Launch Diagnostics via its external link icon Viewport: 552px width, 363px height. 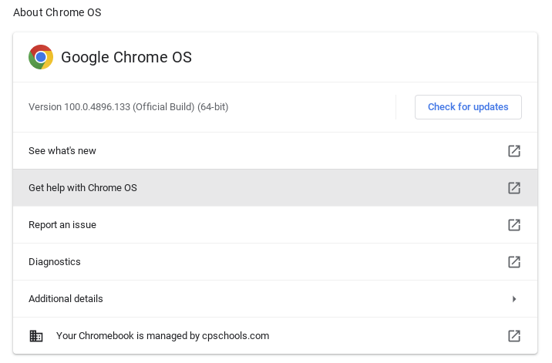(514, 261)
